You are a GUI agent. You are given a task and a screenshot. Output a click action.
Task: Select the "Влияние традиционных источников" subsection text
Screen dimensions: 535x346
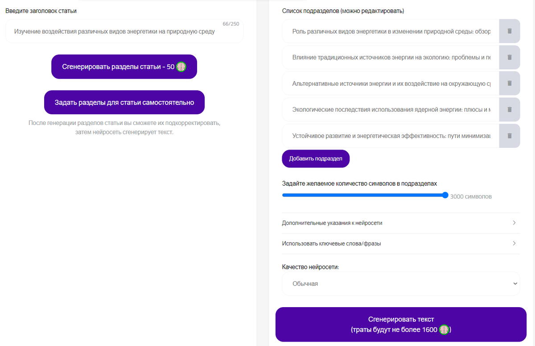388,57
